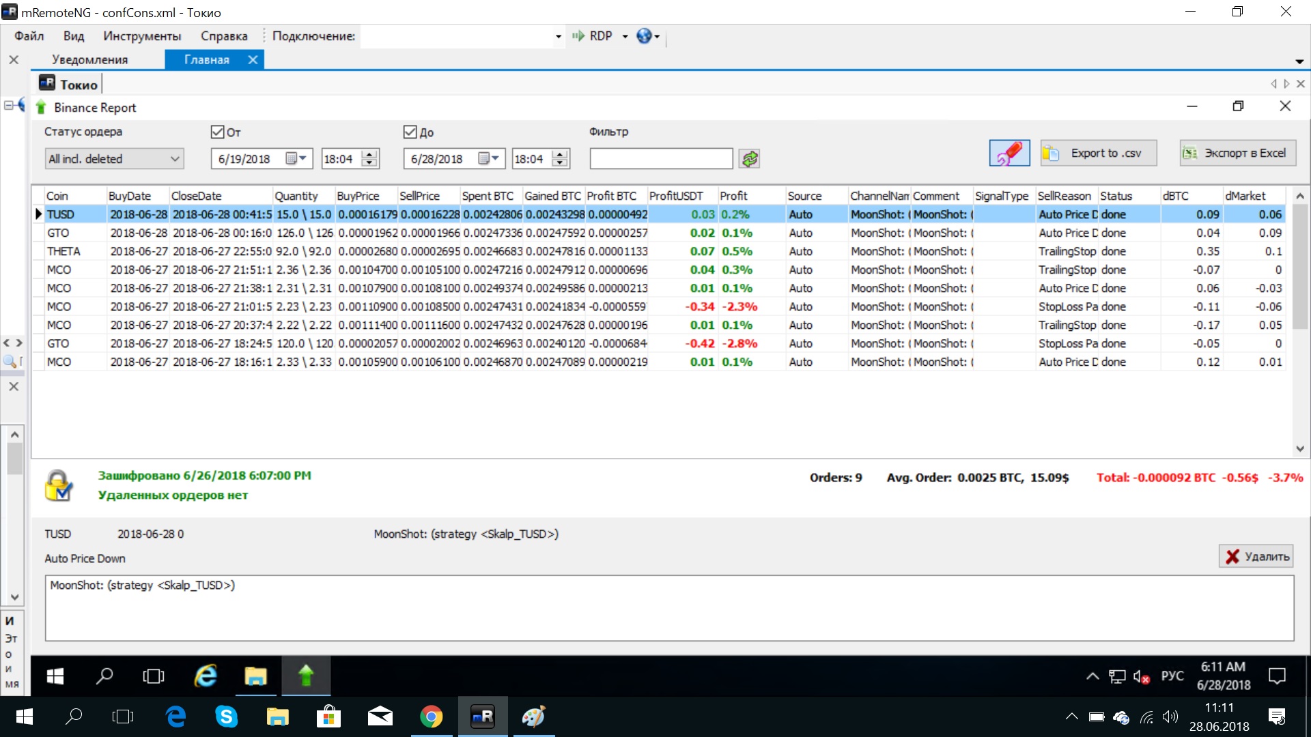Click the Фильтр text input field
1311x737 pixels.
pos(660,159)
